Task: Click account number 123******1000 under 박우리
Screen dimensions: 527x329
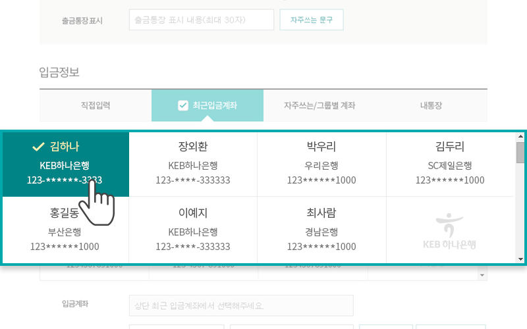Action: click(x=321, y=180)
